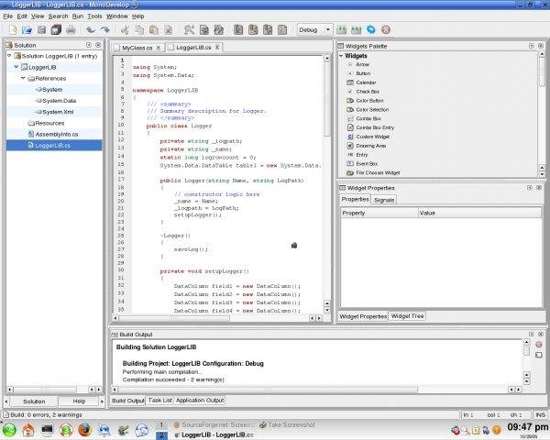Select the File Chooser Widget item

tap(379, 171)
